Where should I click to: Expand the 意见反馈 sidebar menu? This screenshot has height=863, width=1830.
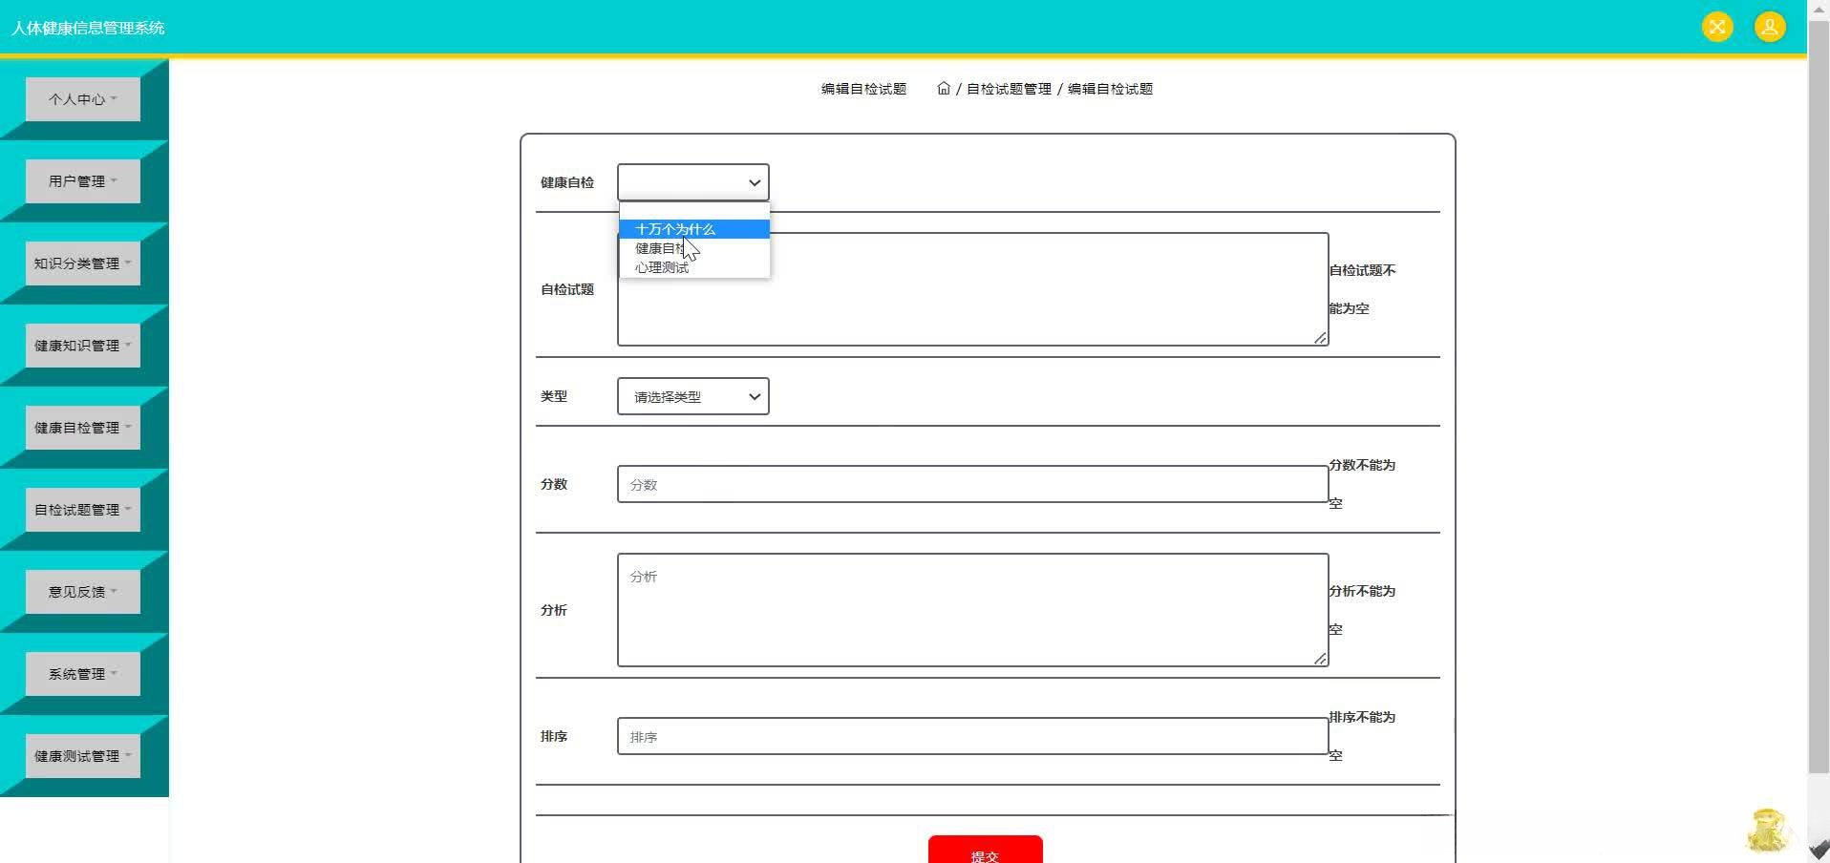click(83, 592)
